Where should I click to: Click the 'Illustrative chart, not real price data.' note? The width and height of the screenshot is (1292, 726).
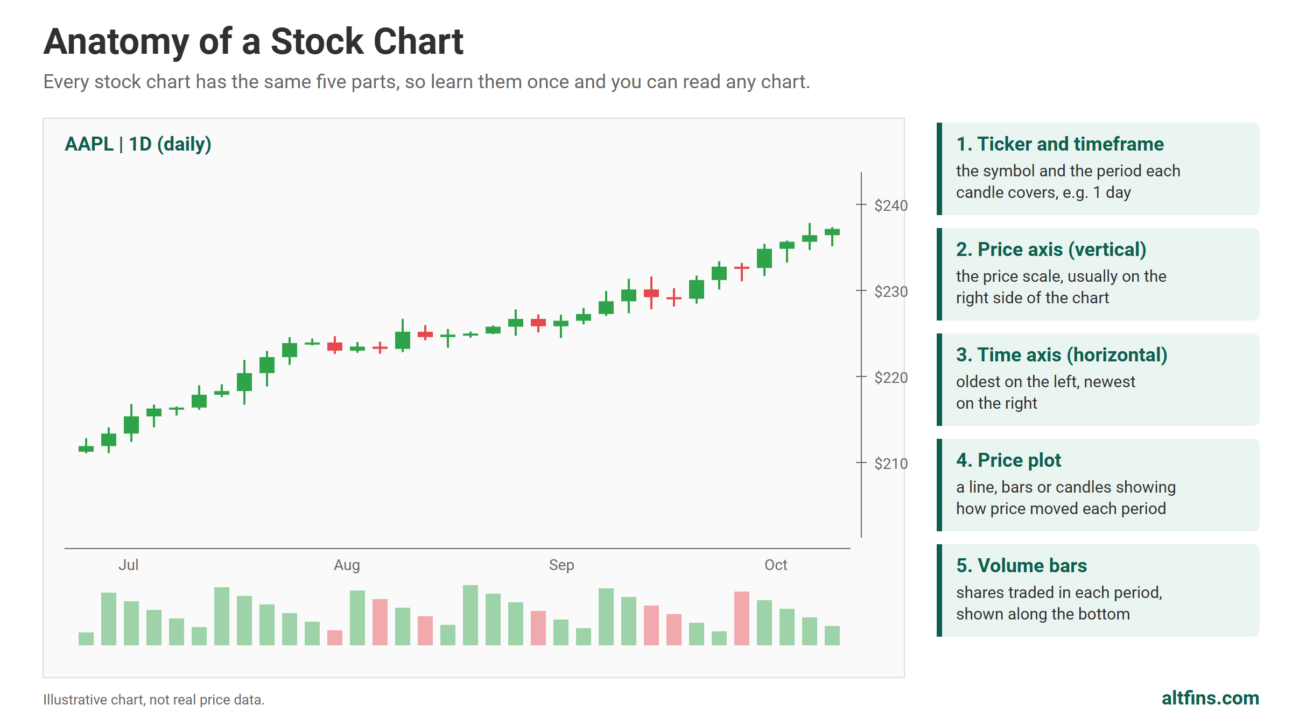click(154, 700)
